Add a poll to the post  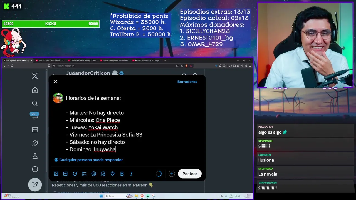coord(84,174)
